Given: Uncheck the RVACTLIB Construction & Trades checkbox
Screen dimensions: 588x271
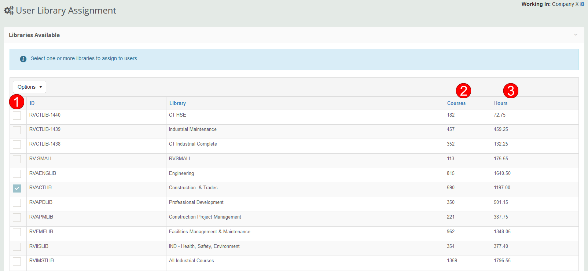Looking at the screenshot, I should pyautogui.click(x=17, y=188).
